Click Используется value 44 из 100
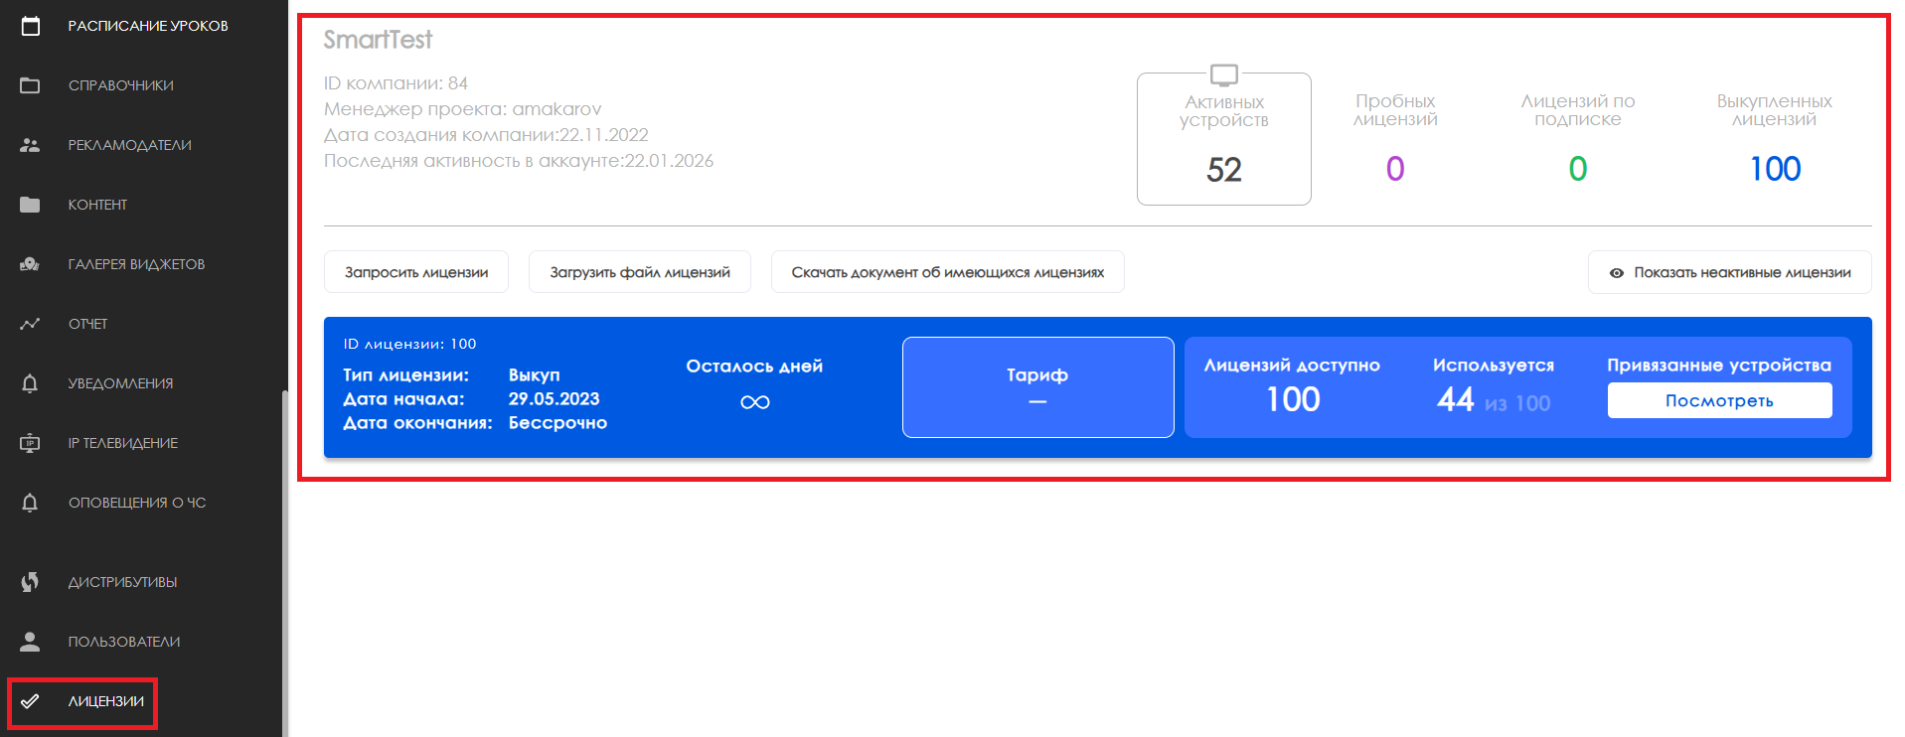 point(1494,399)
